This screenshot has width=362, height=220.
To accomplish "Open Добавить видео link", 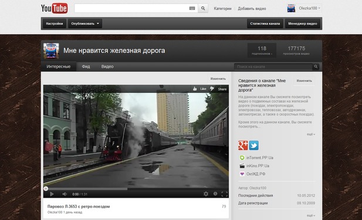I will [x=252, y=9].
